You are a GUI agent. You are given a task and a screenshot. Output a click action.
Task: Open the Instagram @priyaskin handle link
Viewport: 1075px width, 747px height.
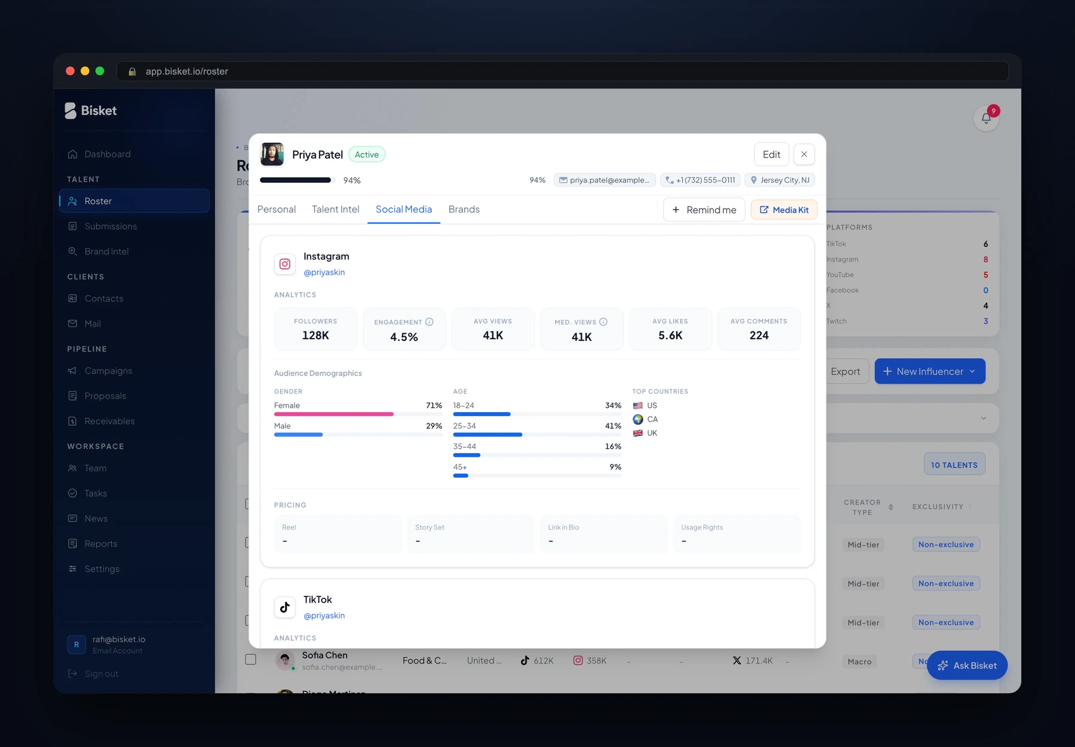tap(324, 272)
